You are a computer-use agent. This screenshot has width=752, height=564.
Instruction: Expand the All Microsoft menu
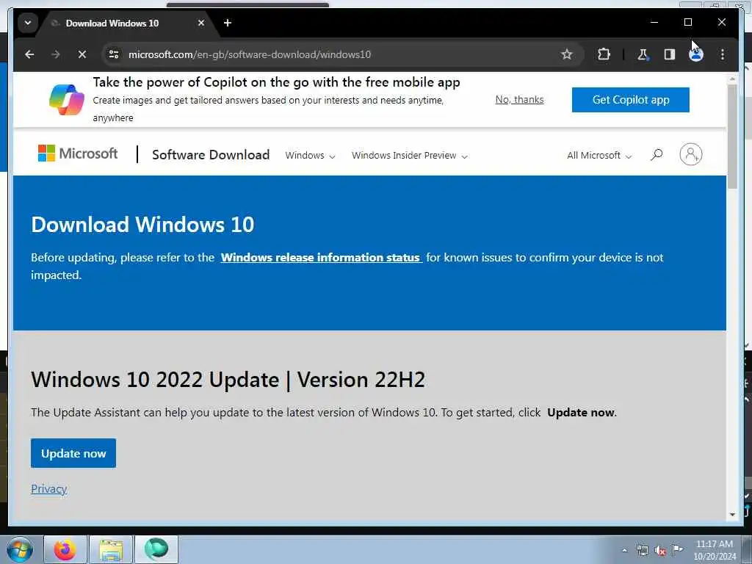click(599, 156)
